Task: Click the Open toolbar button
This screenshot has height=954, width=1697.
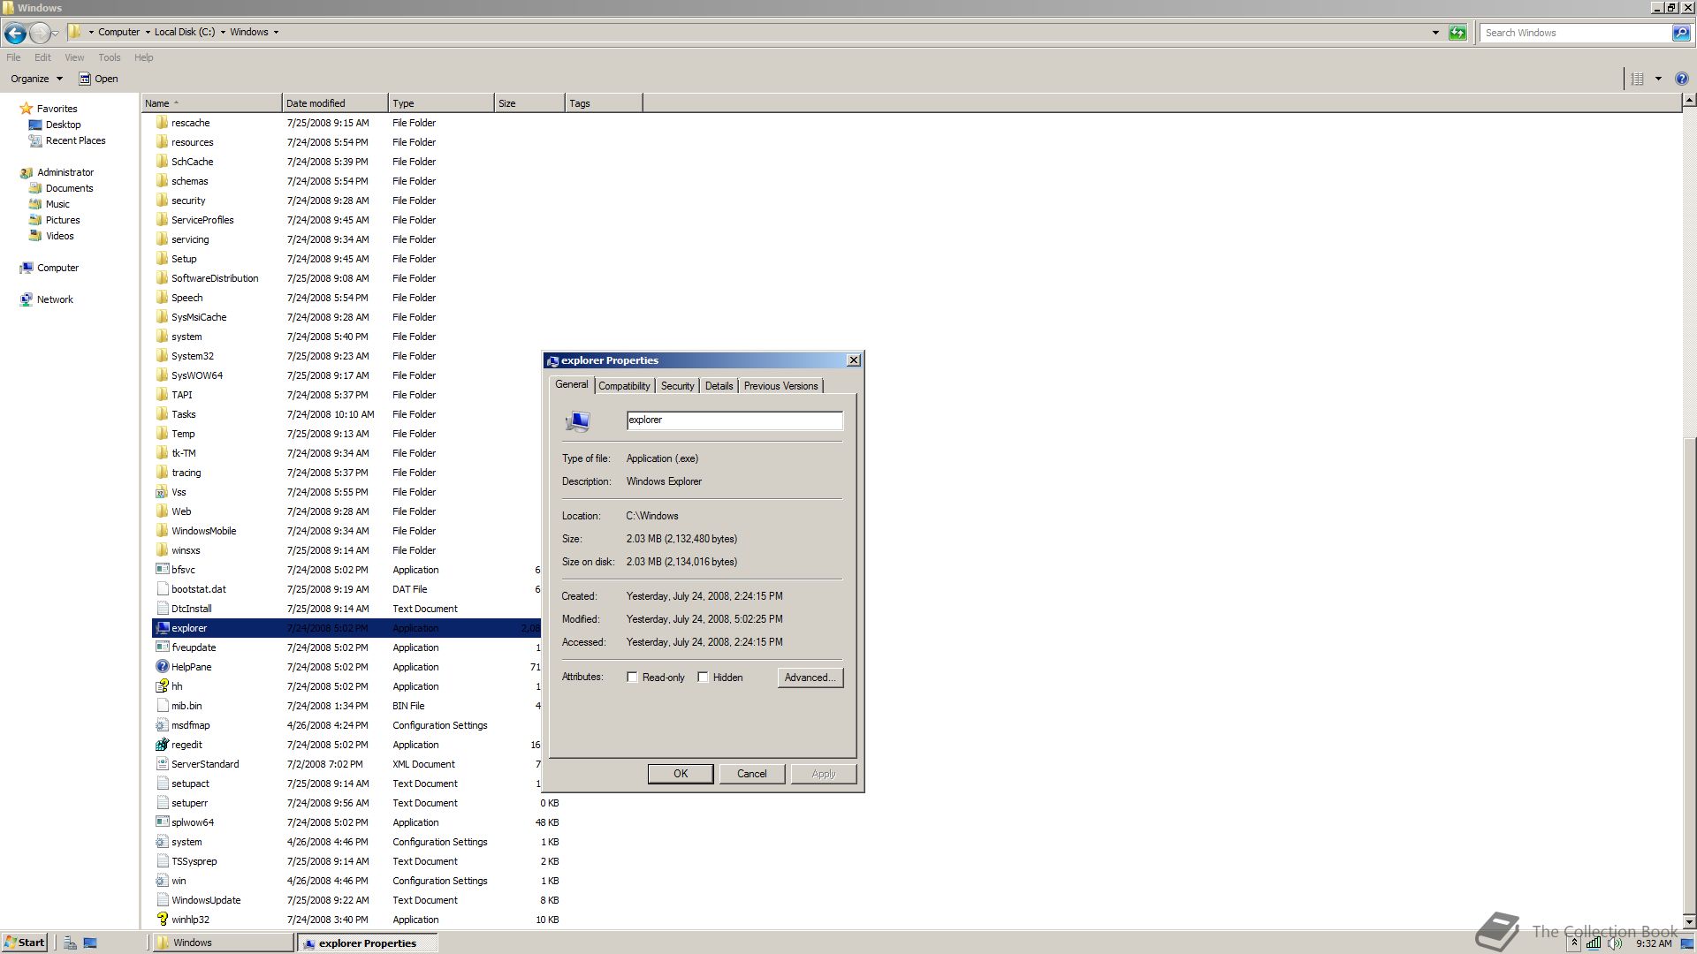Action: pyautogui.click(x=98, y=79)
